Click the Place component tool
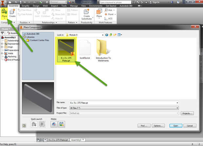This screenshot has width=203, height=146. coord(4,13)
